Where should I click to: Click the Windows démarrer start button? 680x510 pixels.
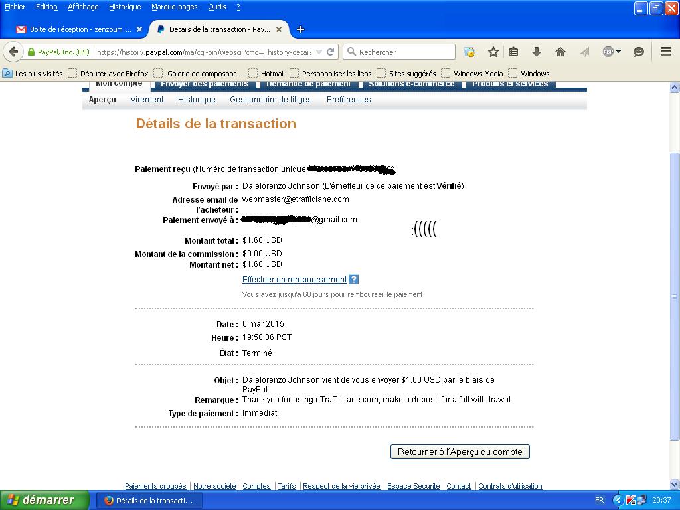click(44, 501)
